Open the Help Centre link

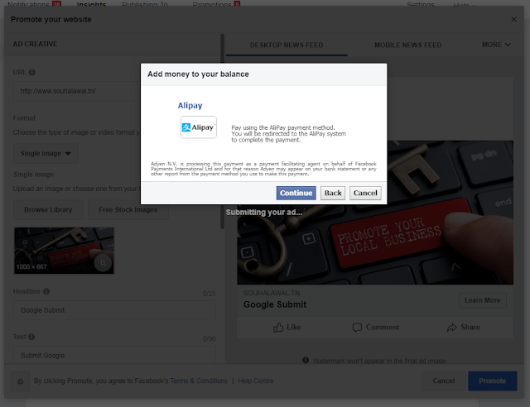click(256, 381)
